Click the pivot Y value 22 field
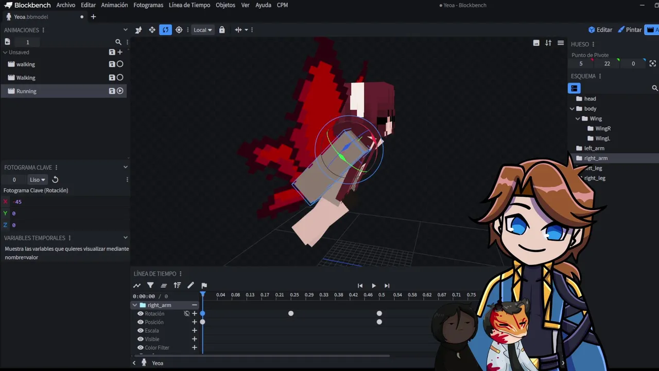The image size is (659, 371). point(607,63)
